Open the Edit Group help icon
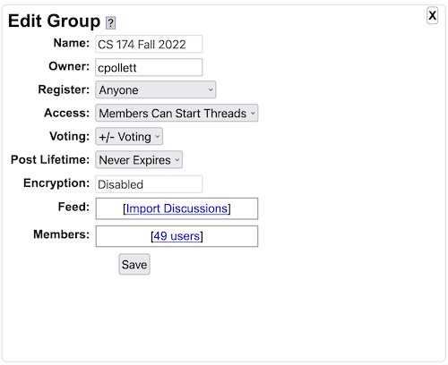Image resolution: width=448 pixels, height=365 pixels. pos(110,22)
